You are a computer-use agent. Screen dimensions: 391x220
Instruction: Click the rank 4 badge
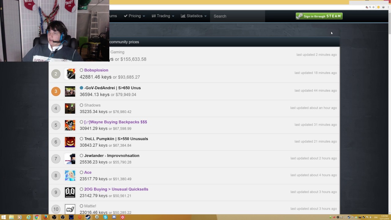pyautogui.click(x=56, y=108)
